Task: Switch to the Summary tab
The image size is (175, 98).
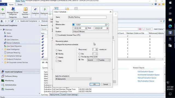Action: coord(45,95)
